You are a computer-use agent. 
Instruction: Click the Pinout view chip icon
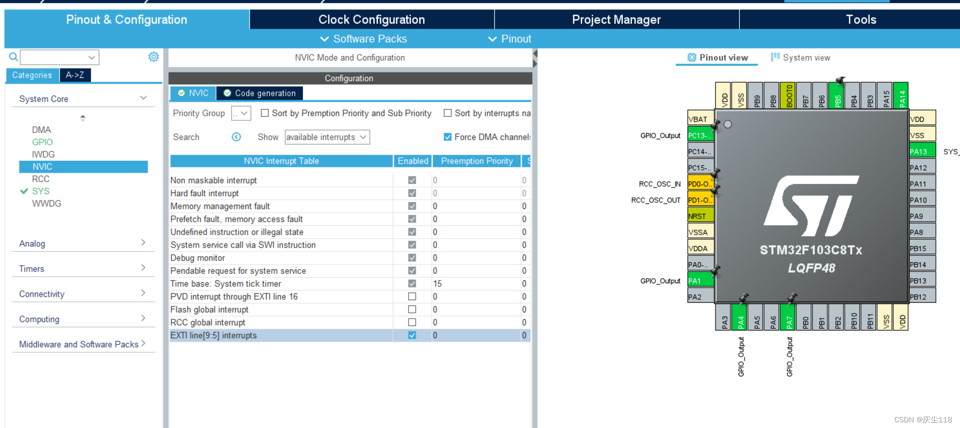[x=692, y=57]
